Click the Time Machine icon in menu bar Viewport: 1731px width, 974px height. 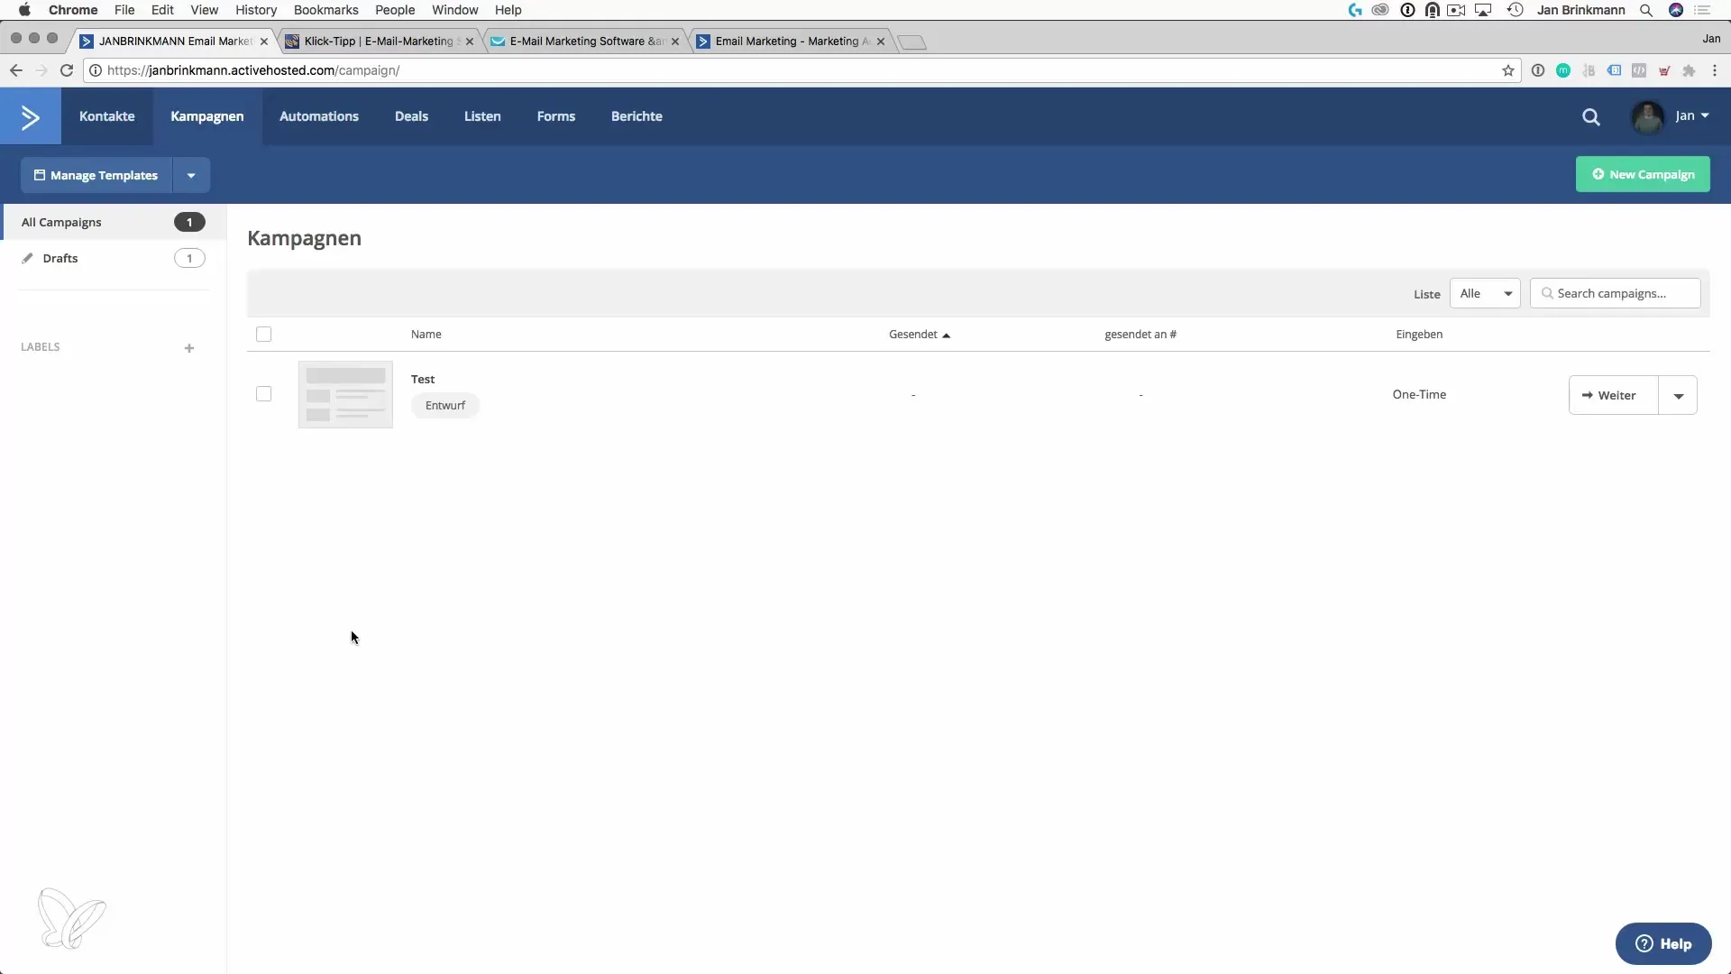click(x=1516, y=10)
